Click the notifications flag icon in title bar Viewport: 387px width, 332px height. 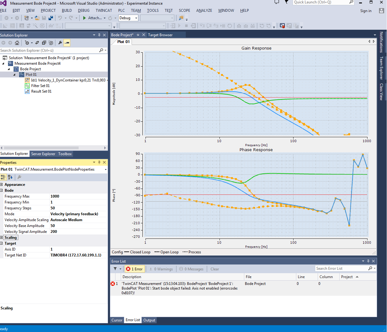(x=287, y=2)
